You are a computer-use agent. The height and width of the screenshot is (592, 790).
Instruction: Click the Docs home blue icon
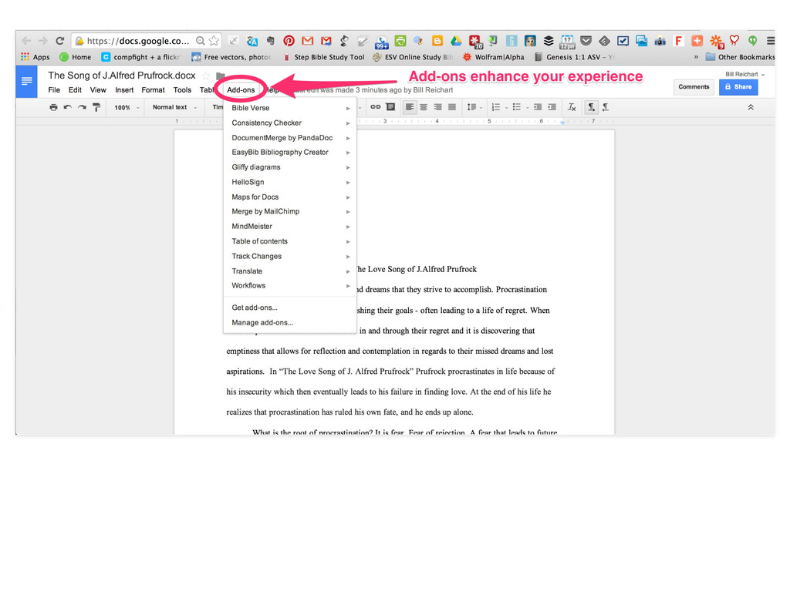click(26, 80)
